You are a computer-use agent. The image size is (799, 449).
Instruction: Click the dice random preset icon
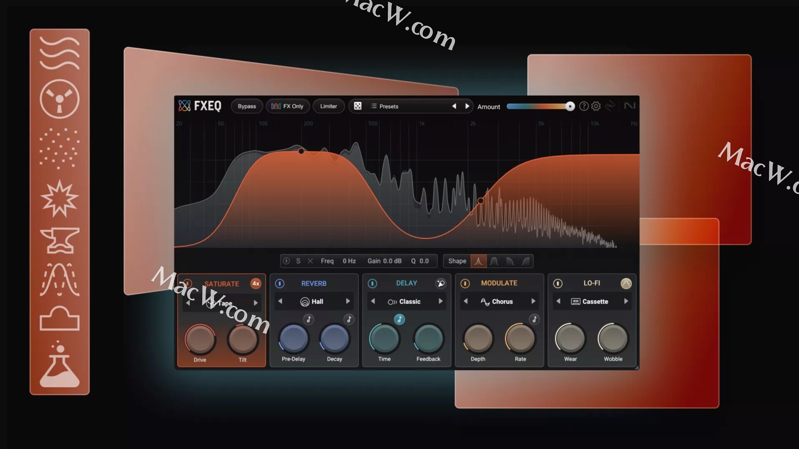pos(357,106)
